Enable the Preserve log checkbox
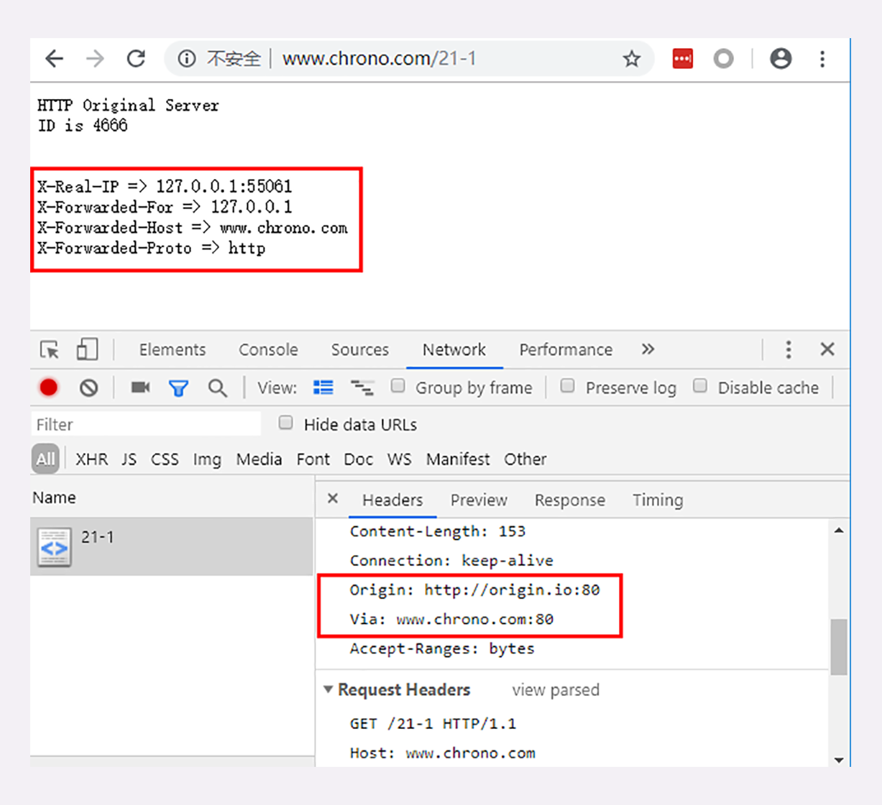 [568, 386]
